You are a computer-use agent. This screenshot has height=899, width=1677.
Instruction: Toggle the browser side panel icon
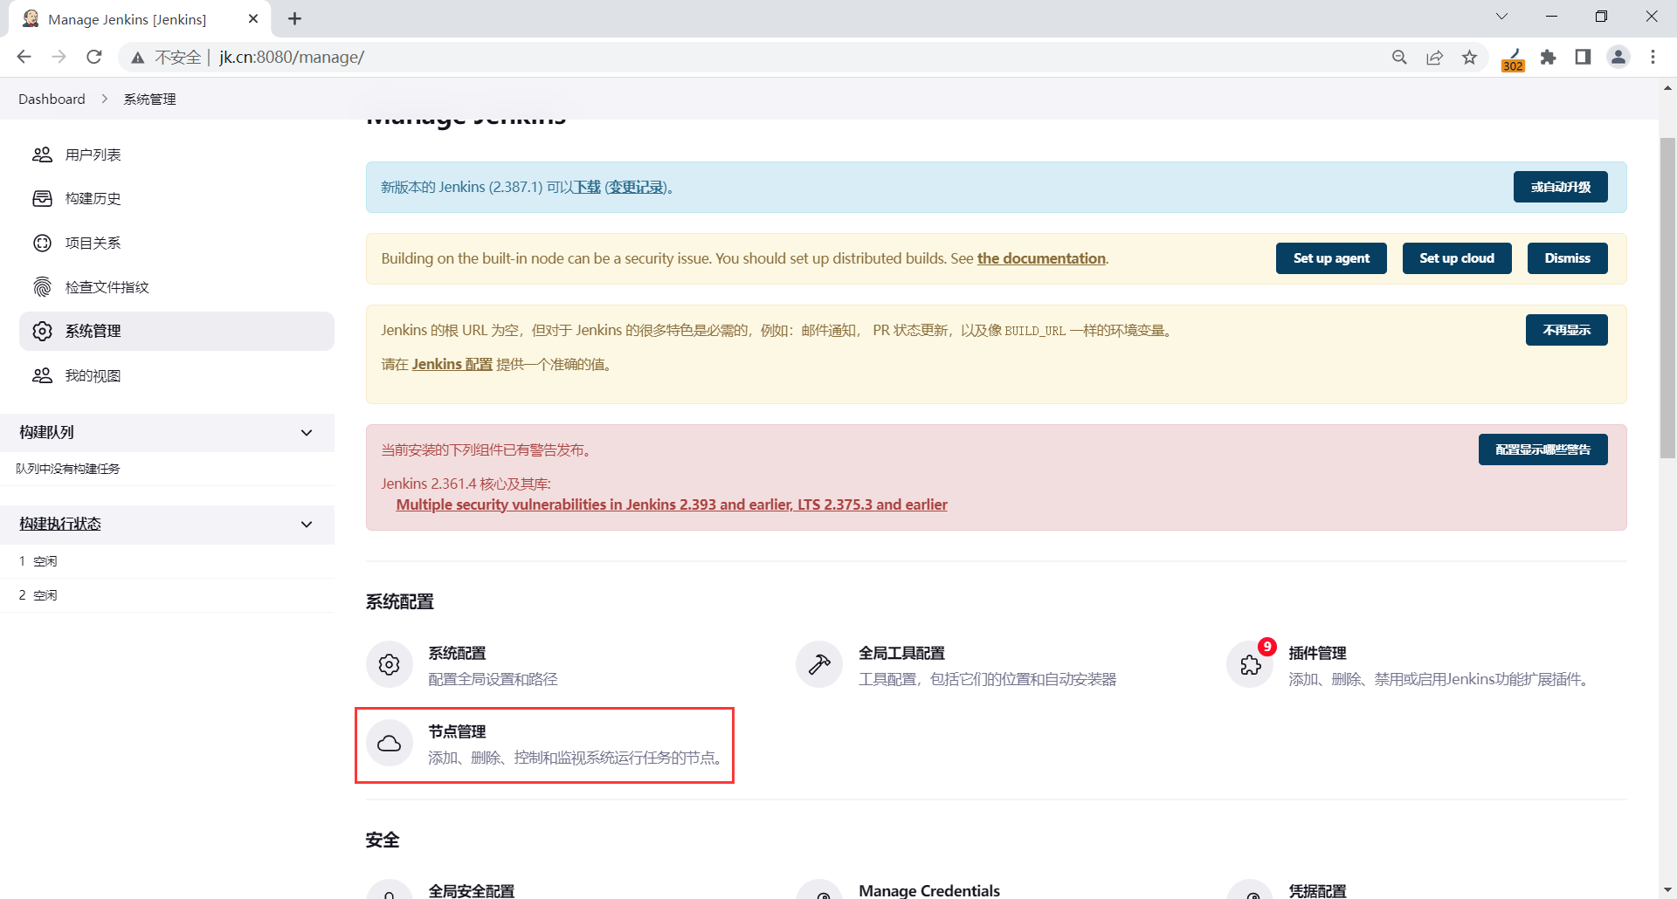(1583, 57)
